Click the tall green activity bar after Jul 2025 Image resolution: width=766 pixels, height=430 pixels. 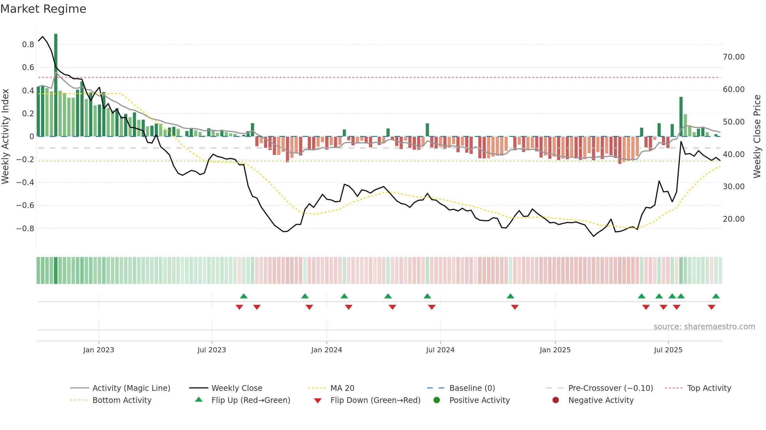pyautogui.click(x=681, y=117)
